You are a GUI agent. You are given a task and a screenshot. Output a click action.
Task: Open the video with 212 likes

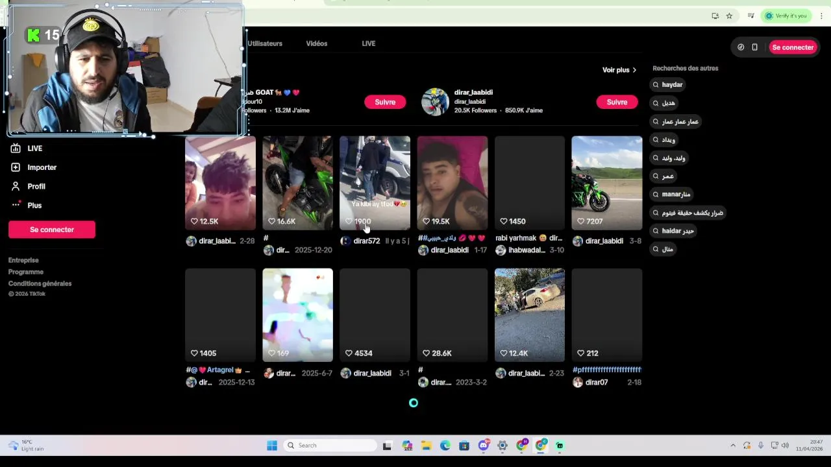tap(606, 315)
